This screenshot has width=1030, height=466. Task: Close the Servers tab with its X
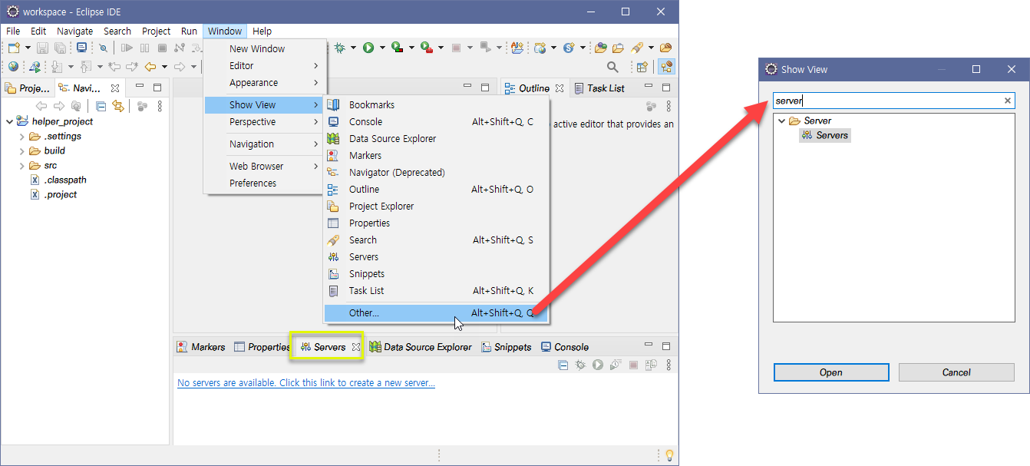(356, 347)
